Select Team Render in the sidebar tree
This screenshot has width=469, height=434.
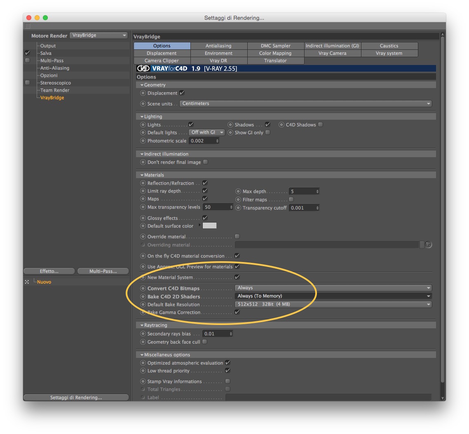(x=55, y=90)
